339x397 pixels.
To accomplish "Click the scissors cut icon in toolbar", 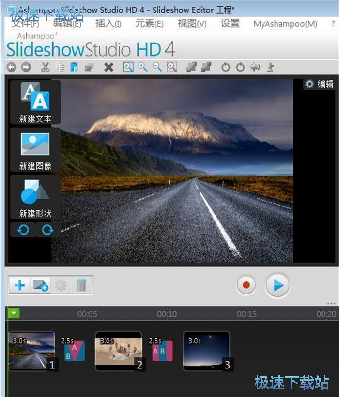I will pyautogui.click(x=46, y=67).
